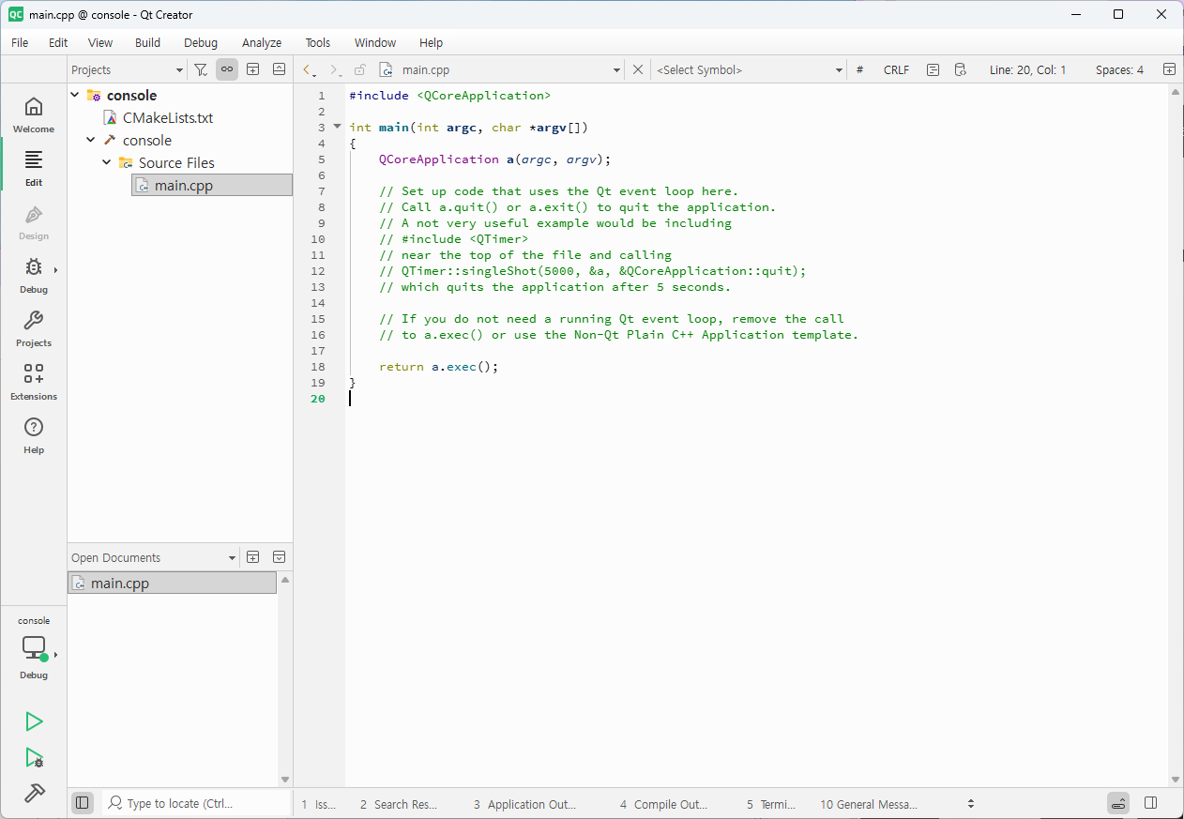Open the Build menu
This screenshot has width=1184, height=819.
coord(147,42)
